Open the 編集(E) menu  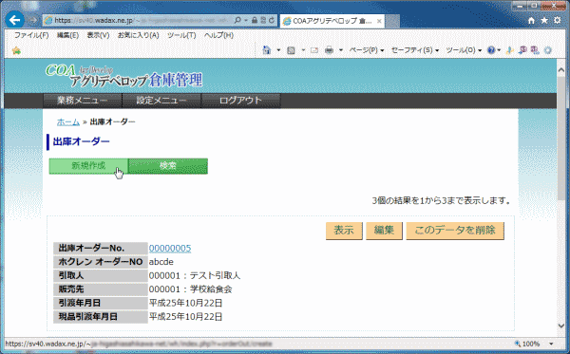point(67,35)
